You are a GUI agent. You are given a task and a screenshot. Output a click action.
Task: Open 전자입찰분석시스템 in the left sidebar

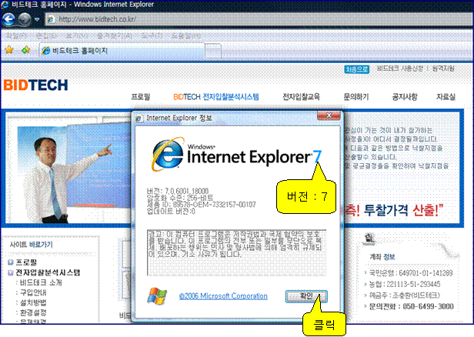pyautogui.click(x=48, y=272)
